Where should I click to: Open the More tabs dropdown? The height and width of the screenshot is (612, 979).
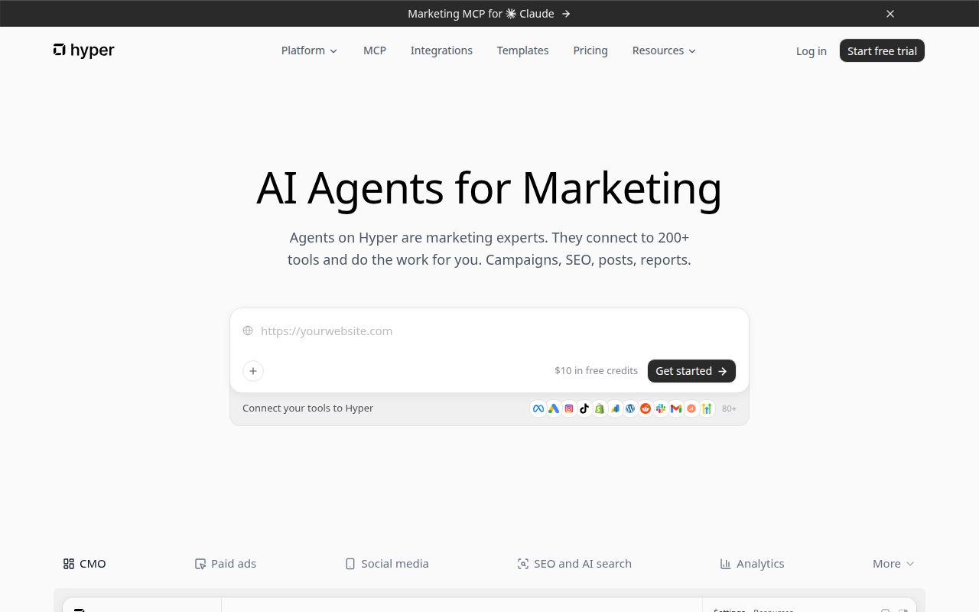point(893,564)
